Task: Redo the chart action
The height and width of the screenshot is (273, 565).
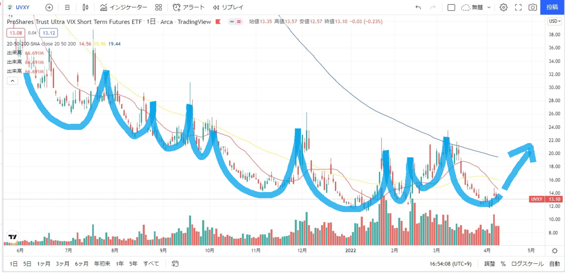Action: [x=433, y=8]
